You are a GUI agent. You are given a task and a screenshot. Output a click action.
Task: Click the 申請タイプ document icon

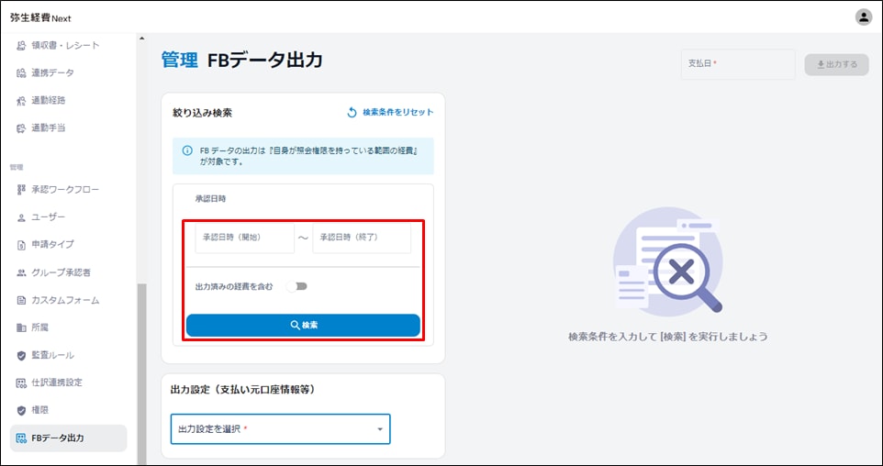click(21, 245)
